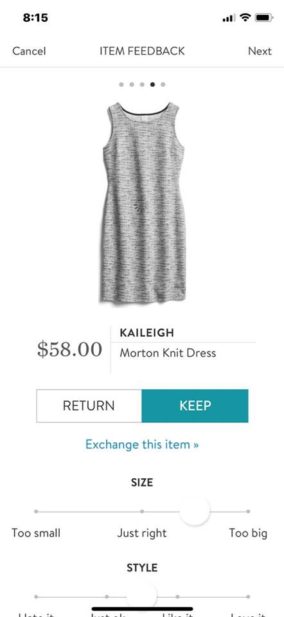Choose RETURN for this dress

(89, 406)
